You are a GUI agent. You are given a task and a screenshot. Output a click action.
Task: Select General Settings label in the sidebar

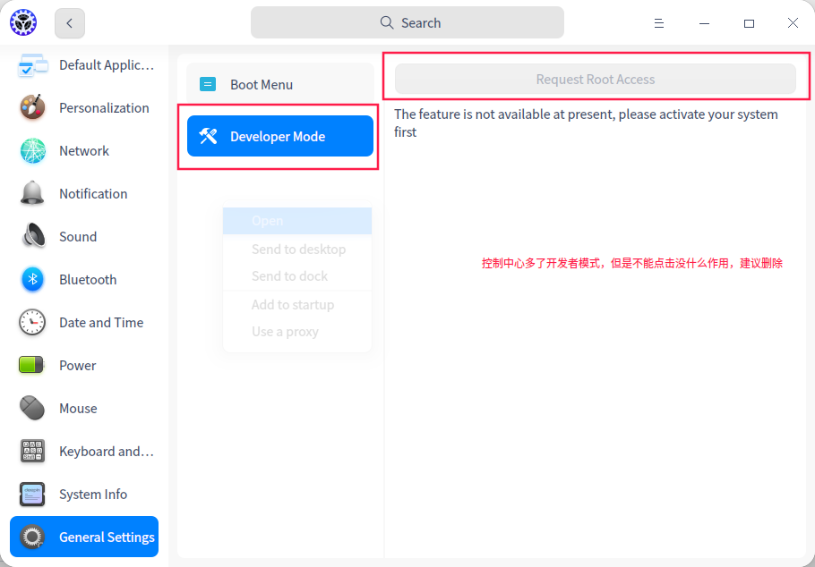pyautogui.click(x=107, y=537)
